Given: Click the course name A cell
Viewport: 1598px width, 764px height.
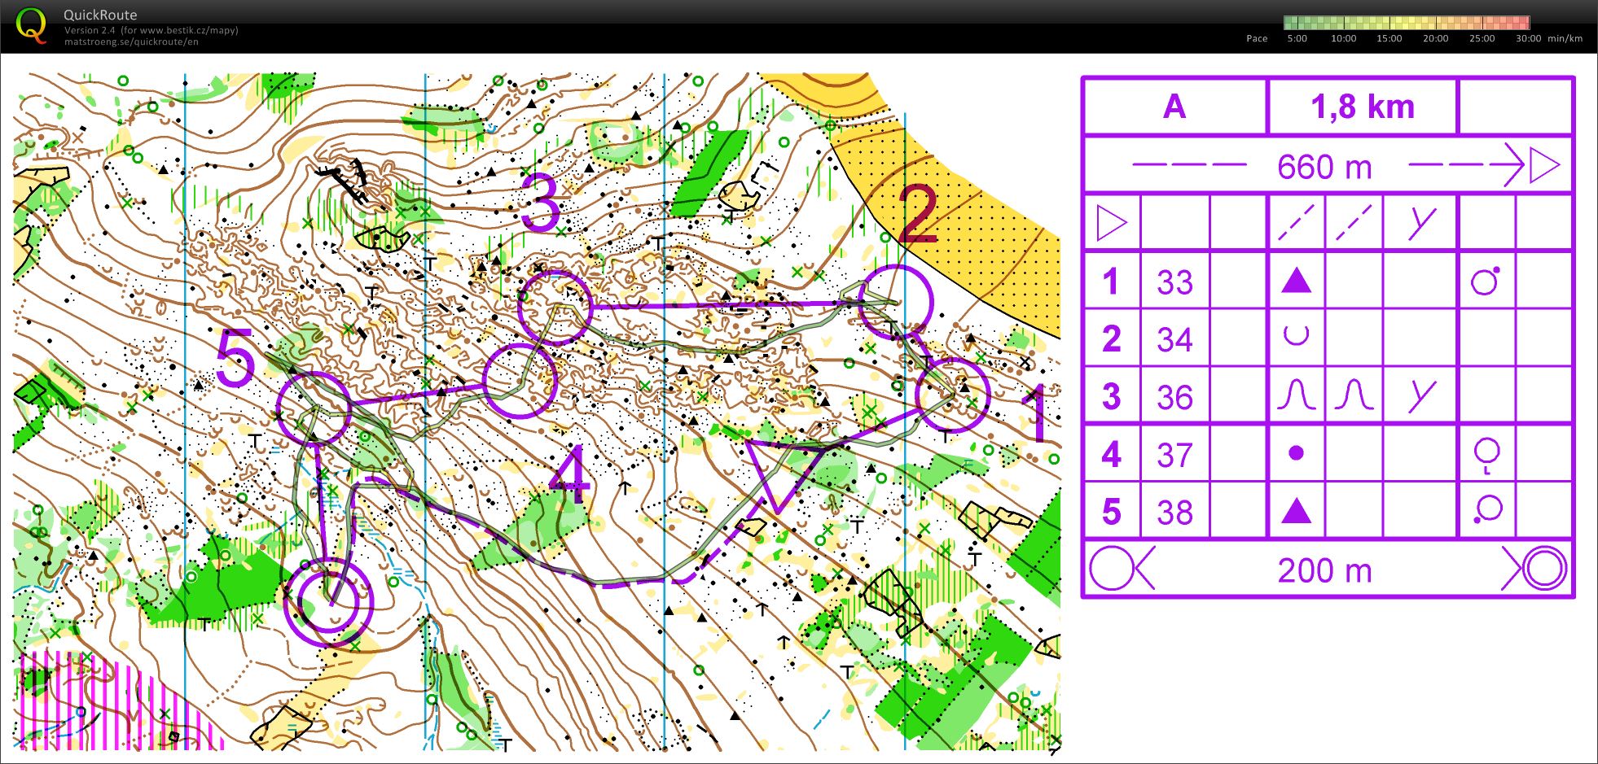Looking at the screenshot, I should coord(1174,107).
